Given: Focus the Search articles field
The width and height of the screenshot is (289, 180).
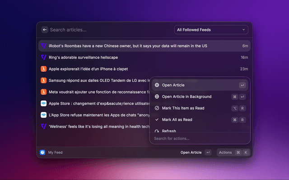Looking at the screenshot, I should [x=108, y=30].
